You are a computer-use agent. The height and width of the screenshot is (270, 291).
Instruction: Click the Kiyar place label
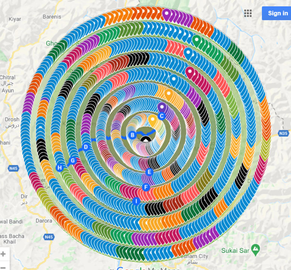pyautogui.click(x=15, y=19)
